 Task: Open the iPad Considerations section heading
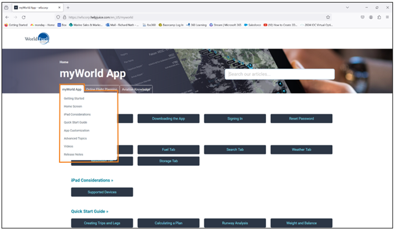point(92,180)
